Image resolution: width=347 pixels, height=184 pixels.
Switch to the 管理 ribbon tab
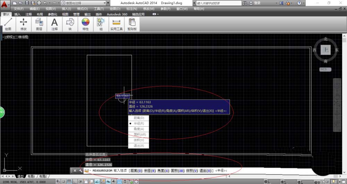click(x=76, y=14)
